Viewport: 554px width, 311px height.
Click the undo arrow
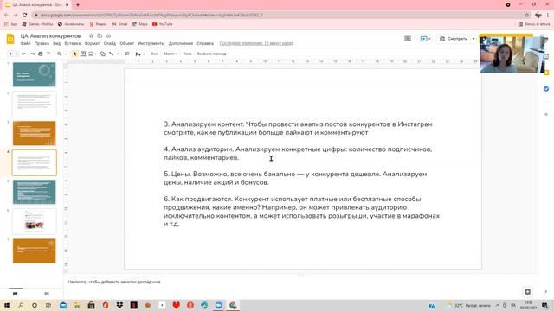[24, 54]
